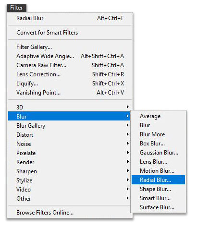Expand the 3D submenu arrow
Viewport: 197px width, 228px height.
click(128, 107)
